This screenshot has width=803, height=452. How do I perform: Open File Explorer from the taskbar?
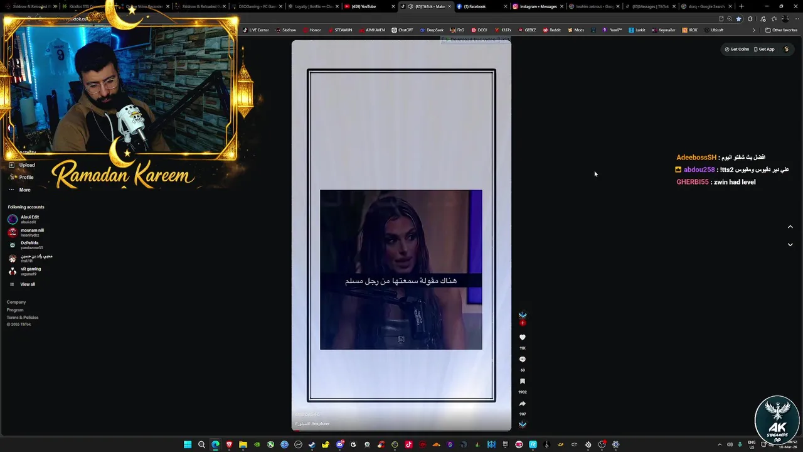point(243,444)
